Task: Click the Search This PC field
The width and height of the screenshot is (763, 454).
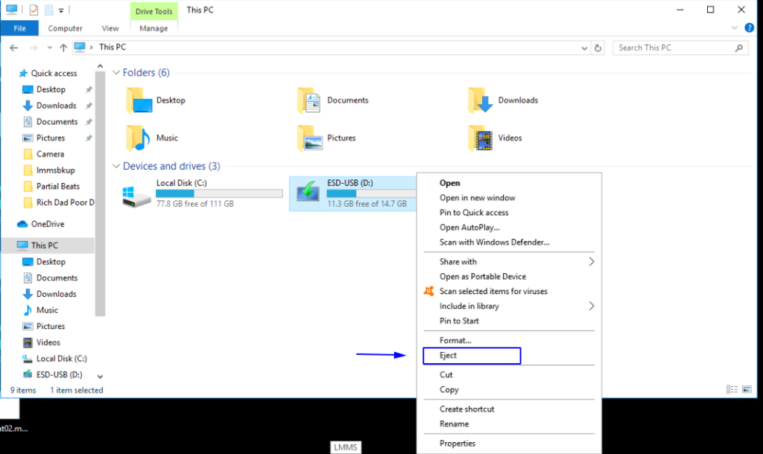Action: pyautogui.click(x=680, y=48)
